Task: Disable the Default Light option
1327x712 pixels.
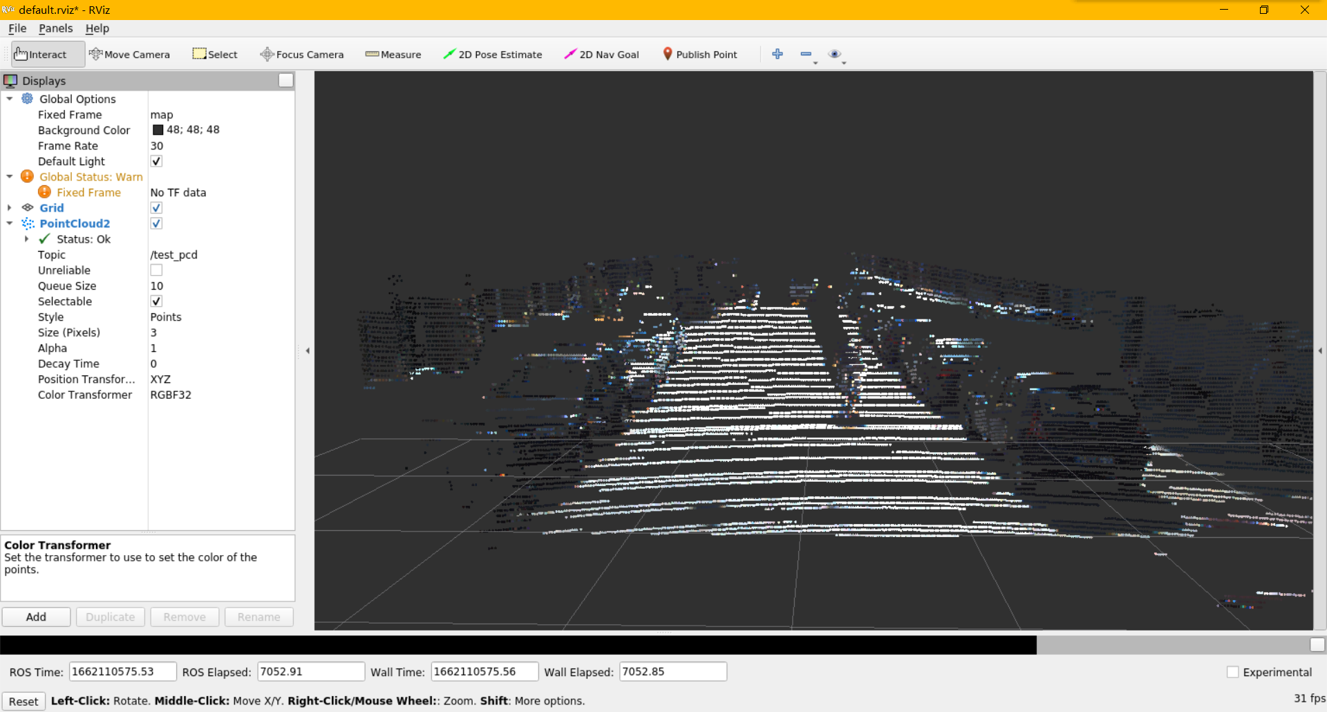Action: (156, 160)
